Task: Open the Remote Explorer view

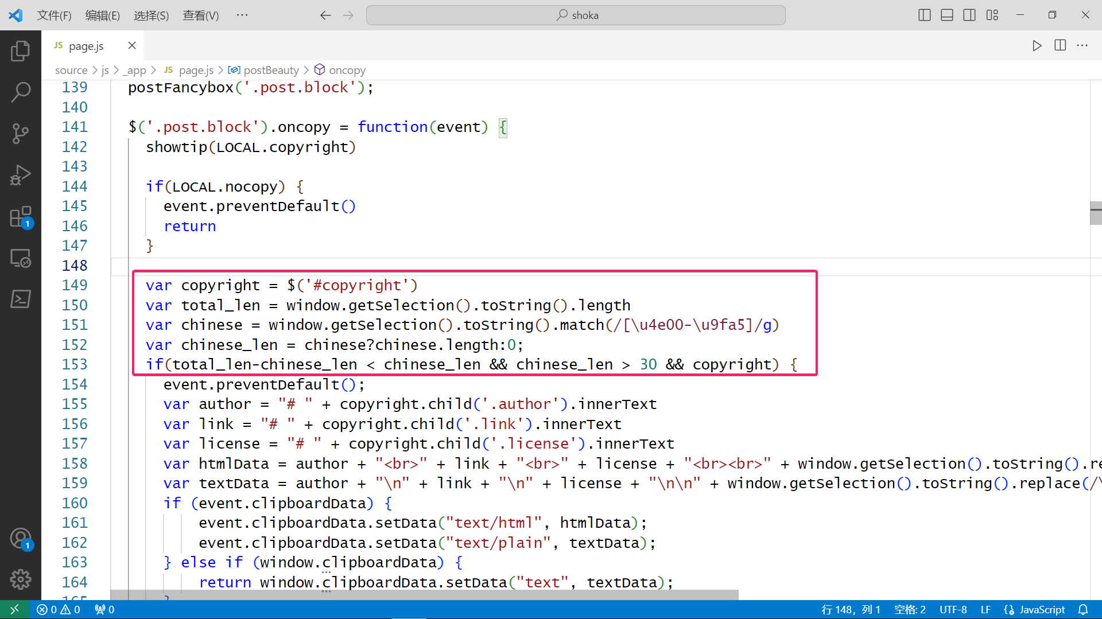Action: (21, 259)
